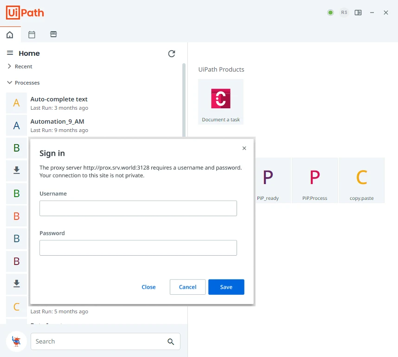The image size is (398, 357).
Task: Click the orange A icon for Auto-complete text
Action: [17, 103]
